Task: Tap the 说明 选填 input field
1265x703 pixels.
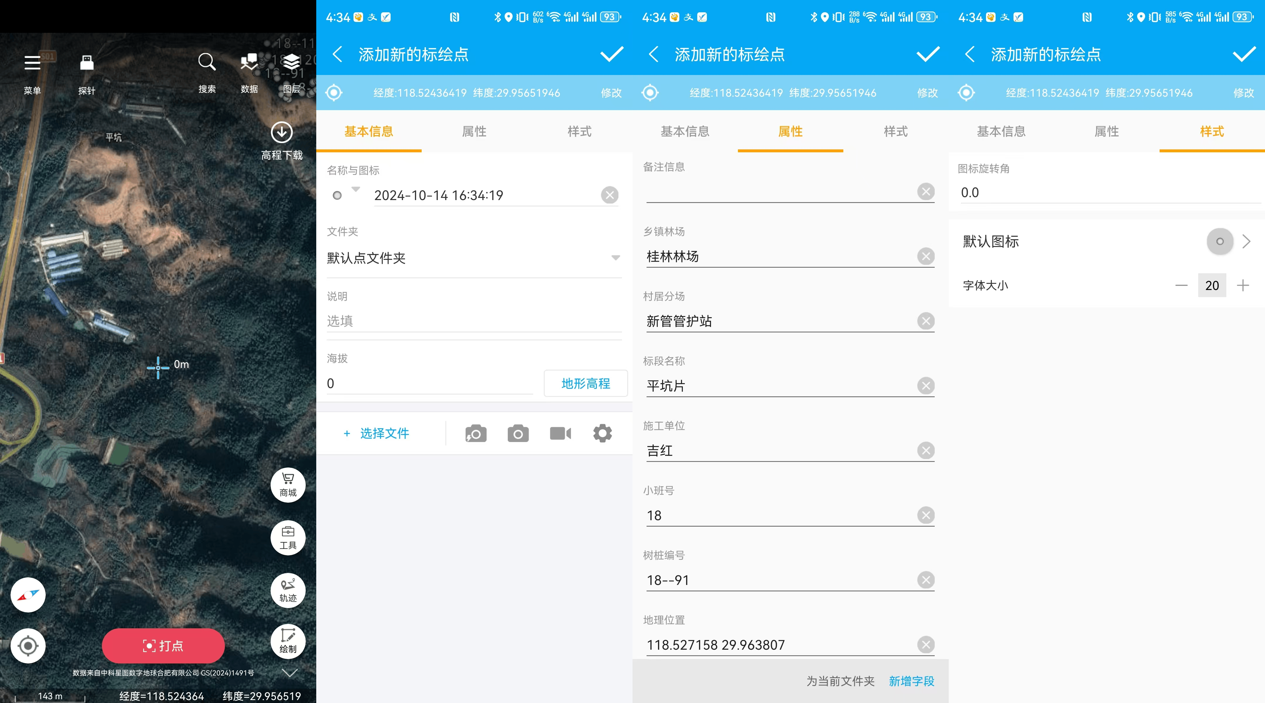Action: click(474, 321)
